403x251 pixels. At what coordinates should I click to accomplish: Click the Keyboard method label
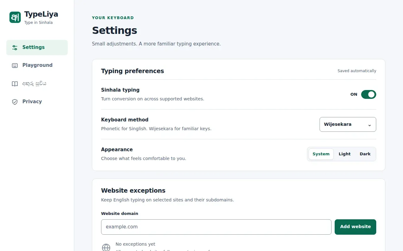click(125, 120)
